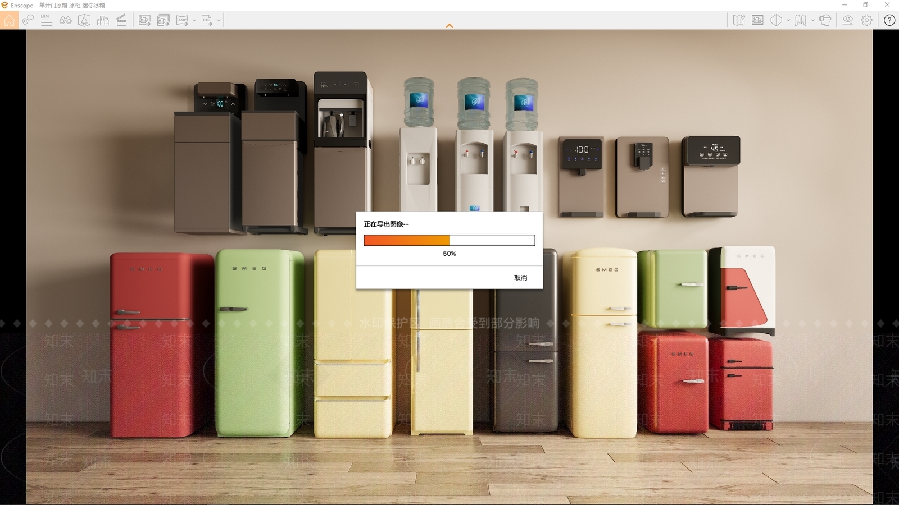Restore down the Enscape window
Image resolution: width=899 pixels, height=505 pixels.
[x=866, y=5]
